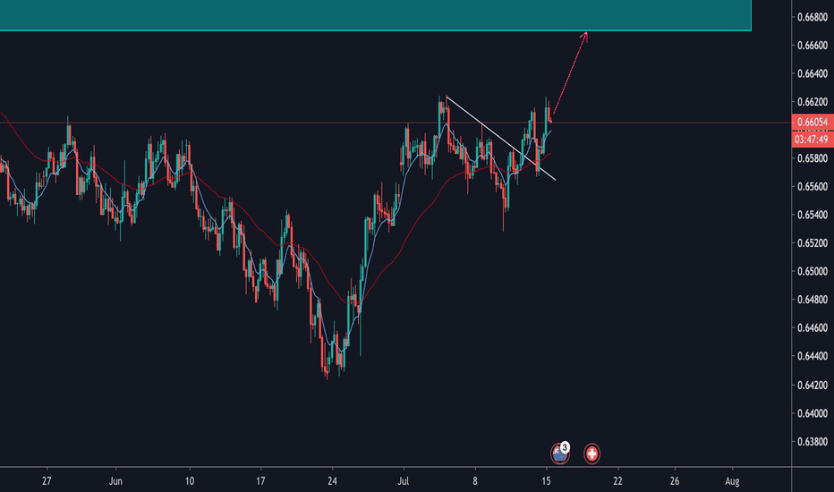Click the 0.65000 price axis label
834x492 pixels.
click(813, 271)
